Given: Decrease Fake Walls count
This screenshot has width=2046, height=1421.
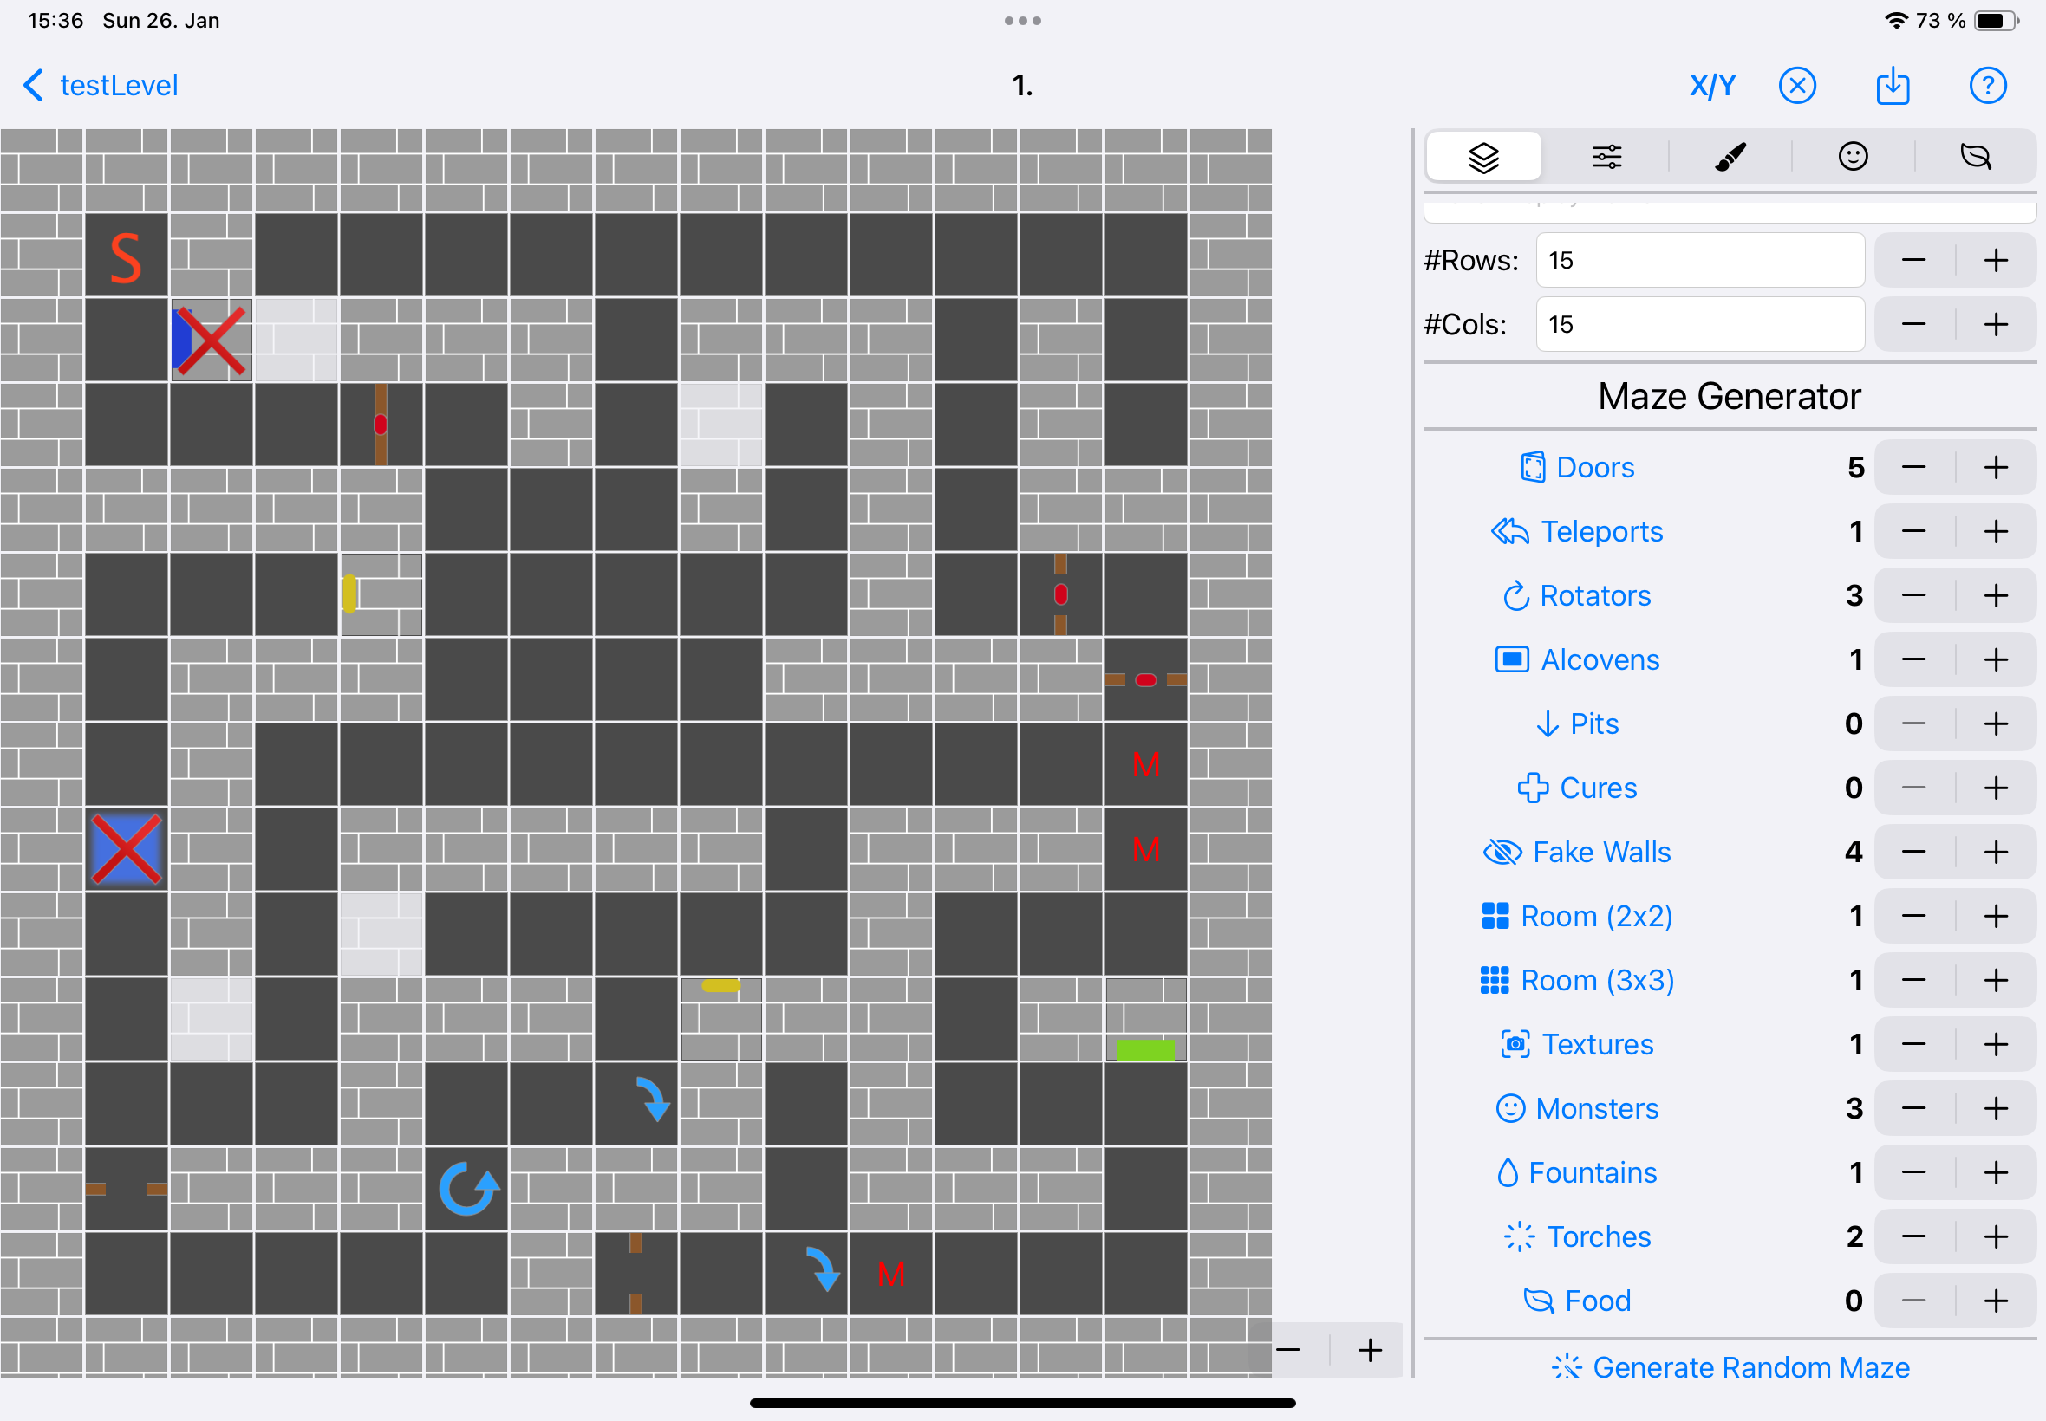Looking at the screenshot, I should [1914, 852].
